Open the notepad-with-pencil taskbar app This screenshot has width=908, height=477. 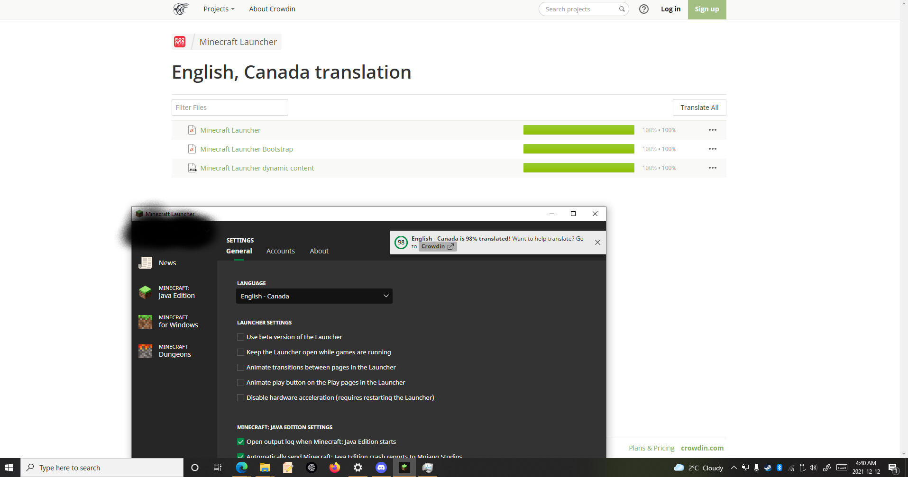click(288, 468)
